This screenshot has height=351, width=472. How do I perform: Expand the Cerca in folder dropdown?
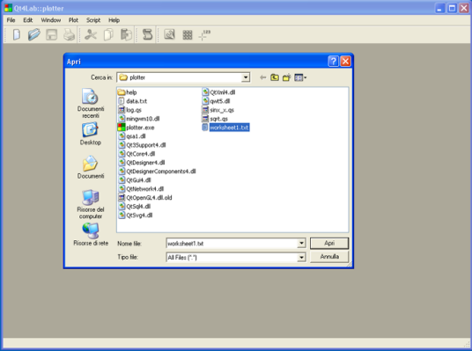click(246, 77)
